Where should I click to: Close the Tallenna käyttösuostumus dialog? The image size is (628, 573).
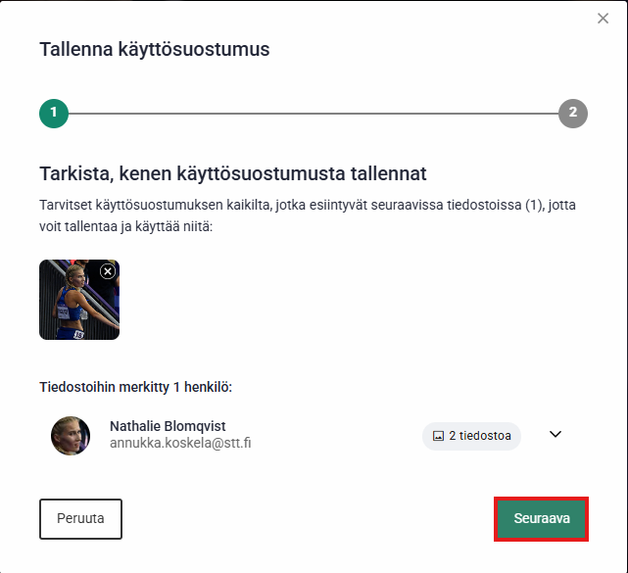click(603, 19)
